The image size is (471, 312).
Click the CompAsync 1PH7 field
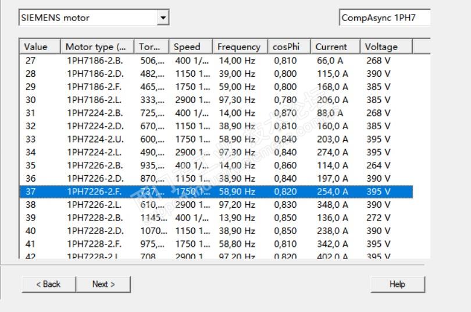coord(385,17)
